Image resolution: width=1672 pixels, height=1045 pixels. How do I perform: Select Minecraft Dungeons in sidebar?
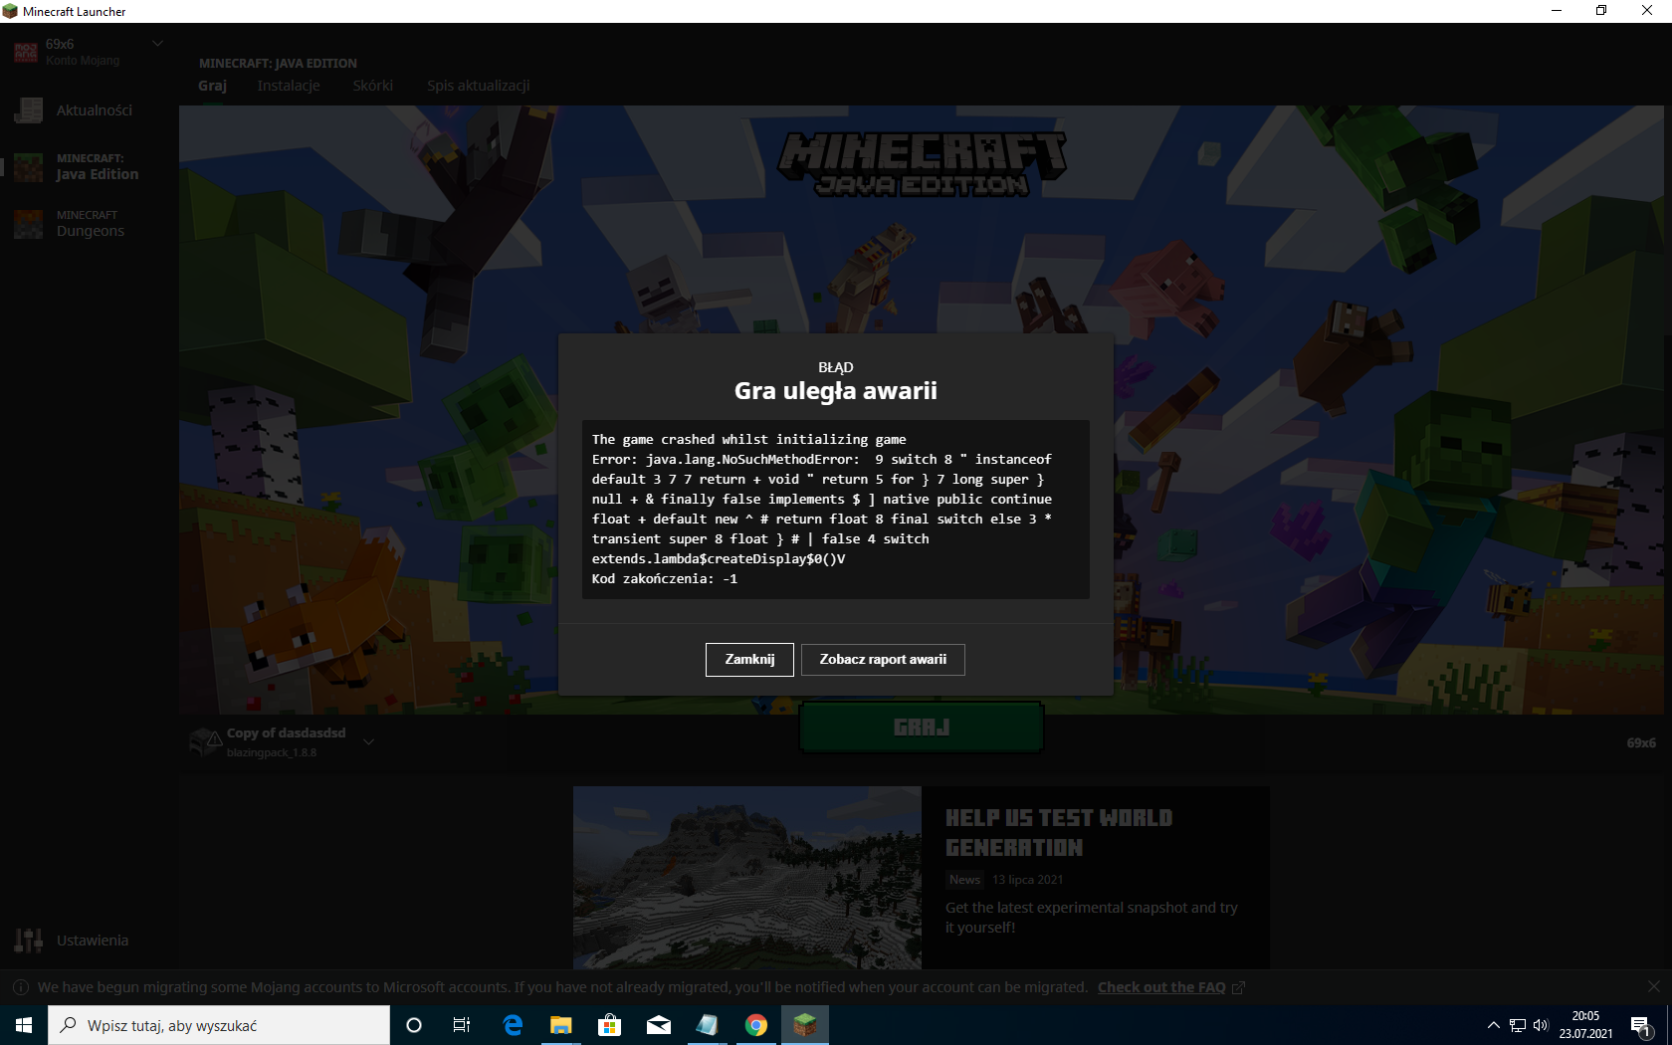tap(90, 224)
